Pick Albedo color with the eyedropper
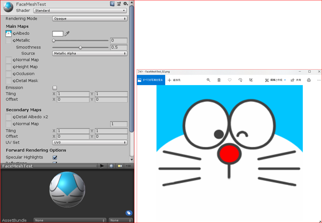Image resolution: width=322 pixels, height=223 pixels. tap(67, 34)
